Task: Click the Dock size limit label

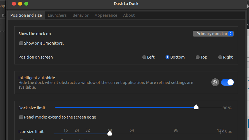Action: [32, 108]
